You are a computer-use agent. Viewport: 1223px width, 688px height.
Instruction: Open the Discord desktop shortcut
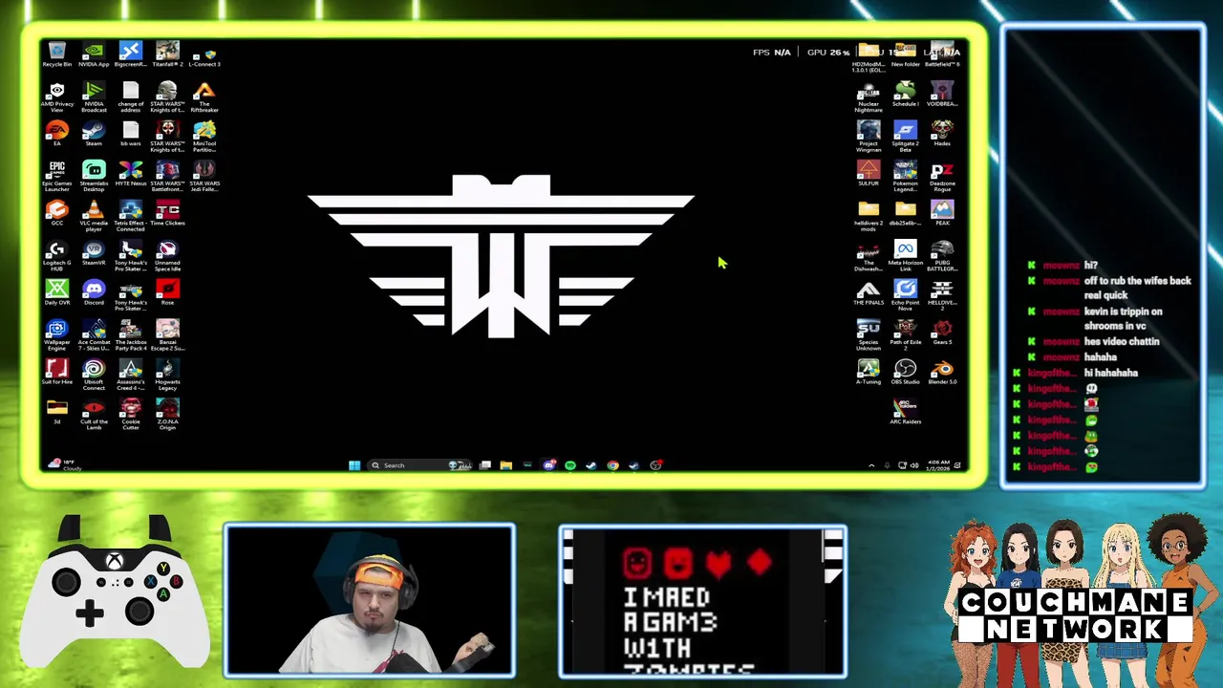pyautogui.click(x=94, y=292)
